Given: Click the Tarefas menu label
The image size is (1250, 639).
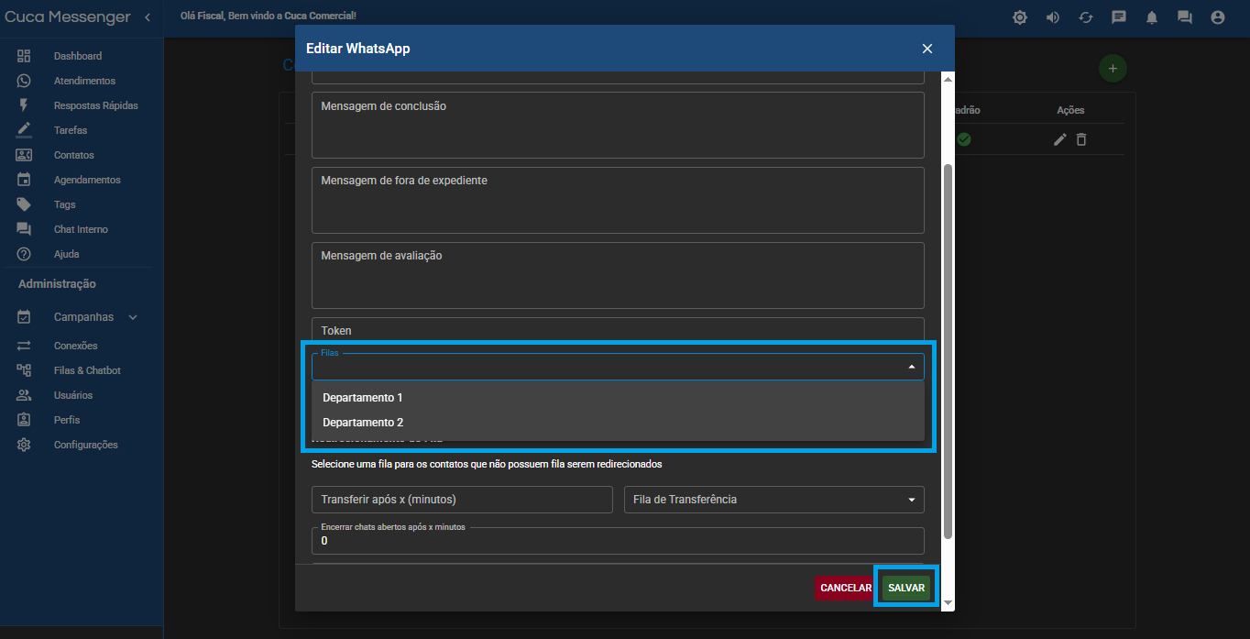Looking at the screenshot, I should pyautogui.click(x=71, y=130).
